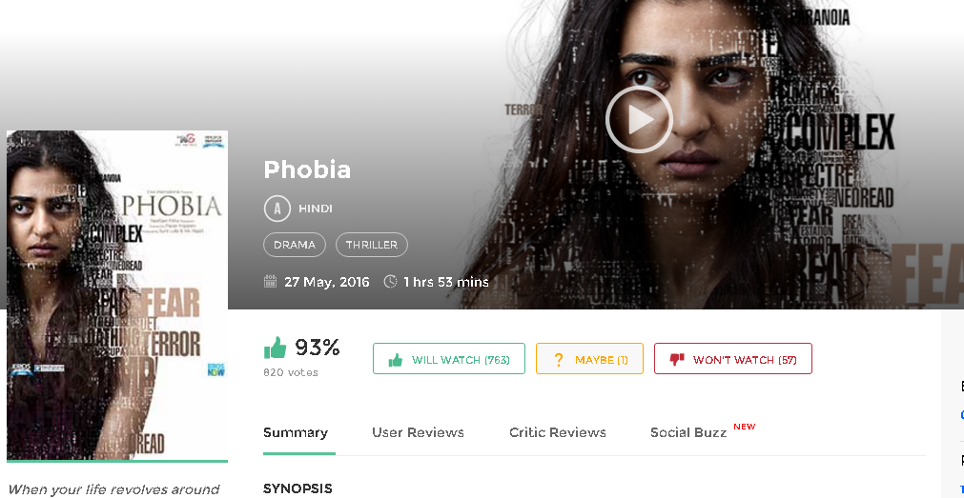Click the HINDI language label
Image resolution: width=964 pixels, height=498 pixels.
(x=316, y=209)
